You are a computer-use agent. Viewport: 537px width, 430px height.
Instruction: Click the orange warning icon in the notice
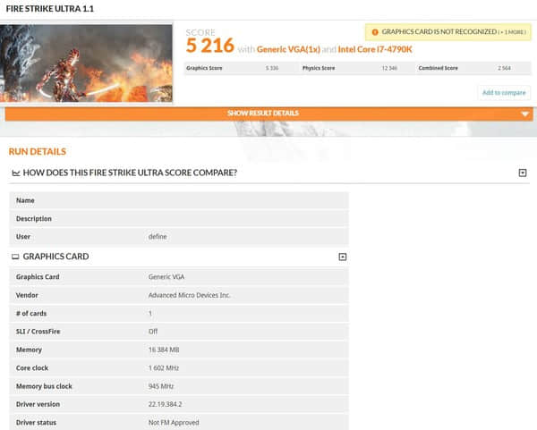375,32
